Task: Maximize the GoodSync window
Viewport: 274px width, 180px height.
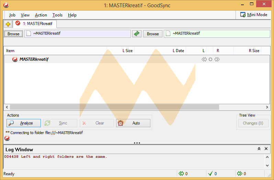Action: tap(252, 4)
